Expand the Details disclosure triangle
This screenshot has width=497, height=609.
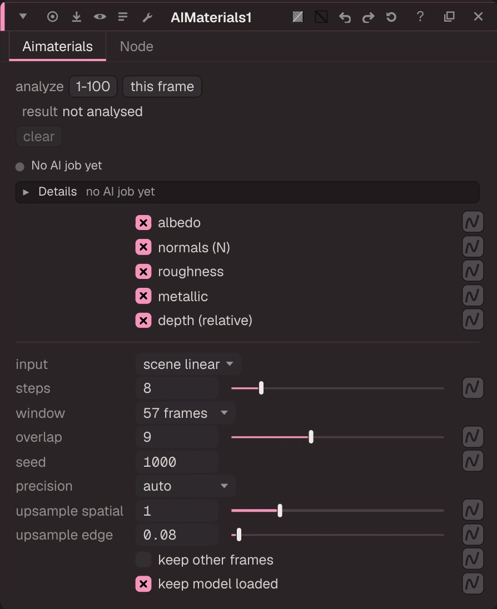pos(26,192)
